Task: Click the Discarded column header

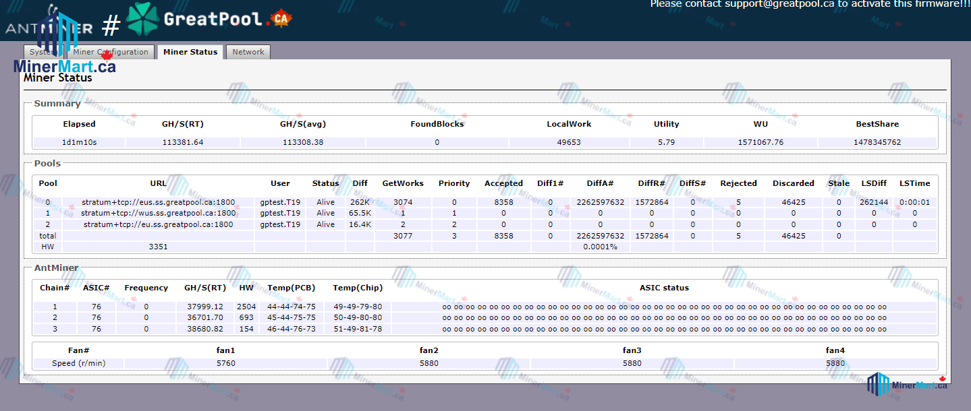Action: click(793, 183)
